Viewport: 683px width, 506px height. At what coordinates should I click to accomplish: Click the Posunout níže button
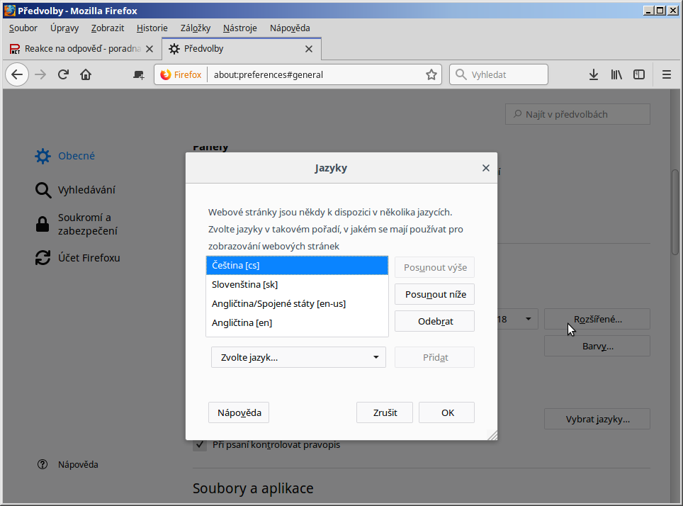click(x=435, y=294)
